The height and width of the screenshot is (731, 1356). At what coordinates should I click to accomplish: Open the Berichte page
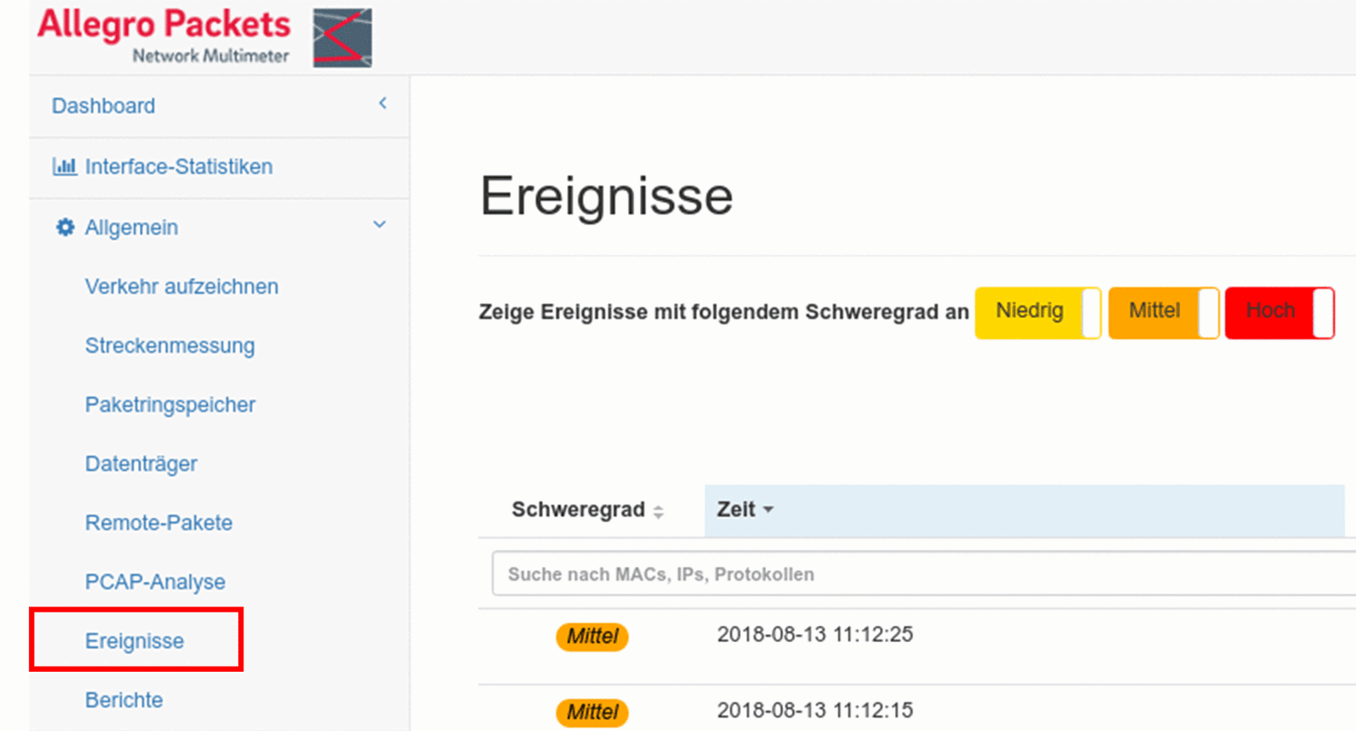coord(124,700)
